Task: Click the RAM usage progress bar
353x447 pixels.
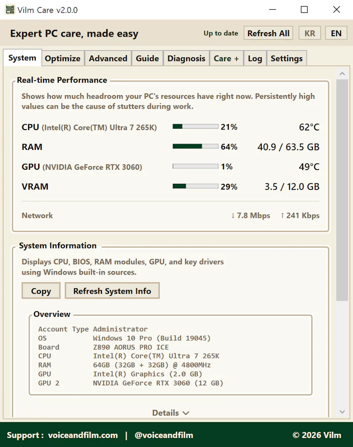Action: click(195, 146)
